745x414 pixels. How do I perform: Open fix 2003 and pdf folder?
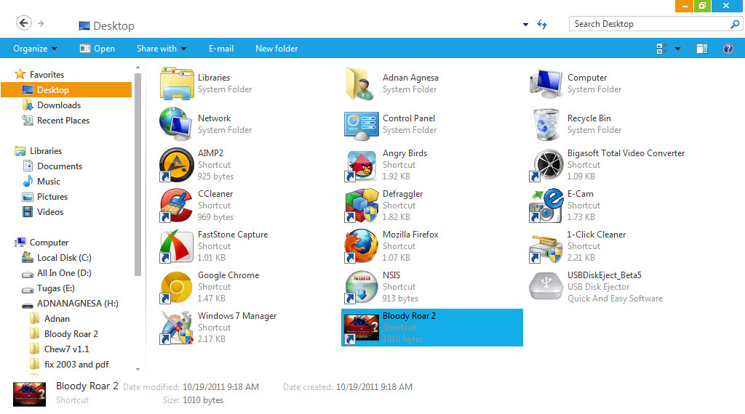[x=69, y=364]
